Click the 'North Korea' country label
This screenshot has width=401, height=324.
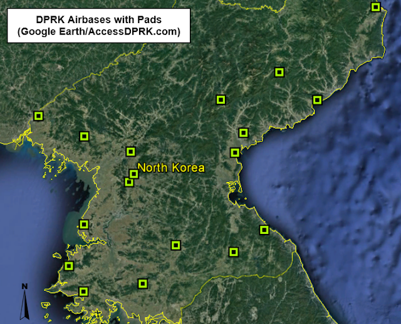pos(171,168)
